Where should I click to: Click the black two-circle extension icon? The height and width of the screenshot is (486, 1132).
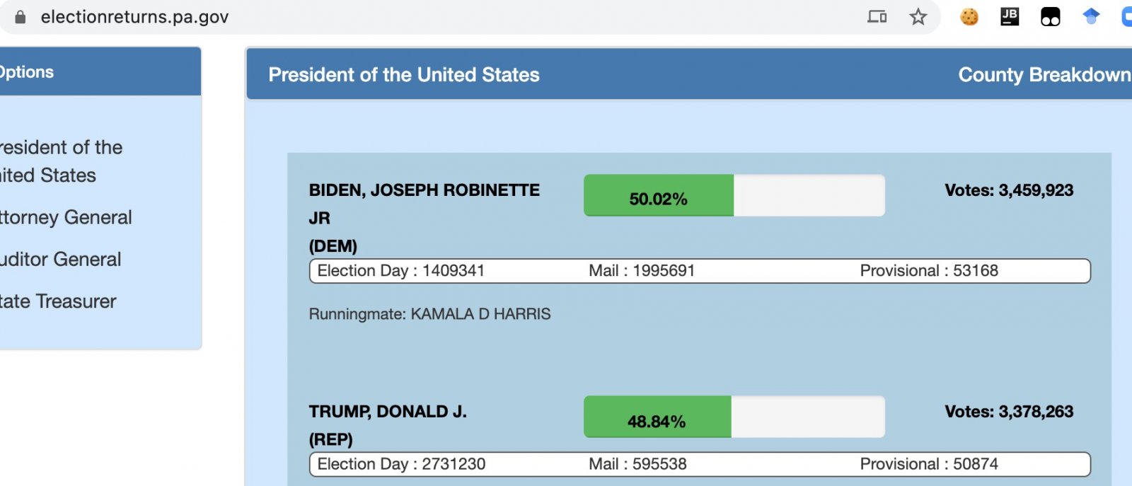coord(1051,17)
